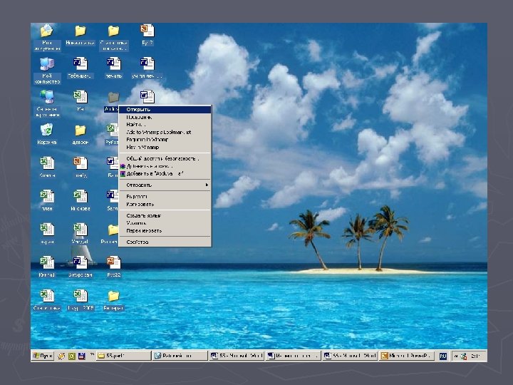Expand the Quick Launch overflow chevron
513x385 pixels.
[x=91, y=355]
